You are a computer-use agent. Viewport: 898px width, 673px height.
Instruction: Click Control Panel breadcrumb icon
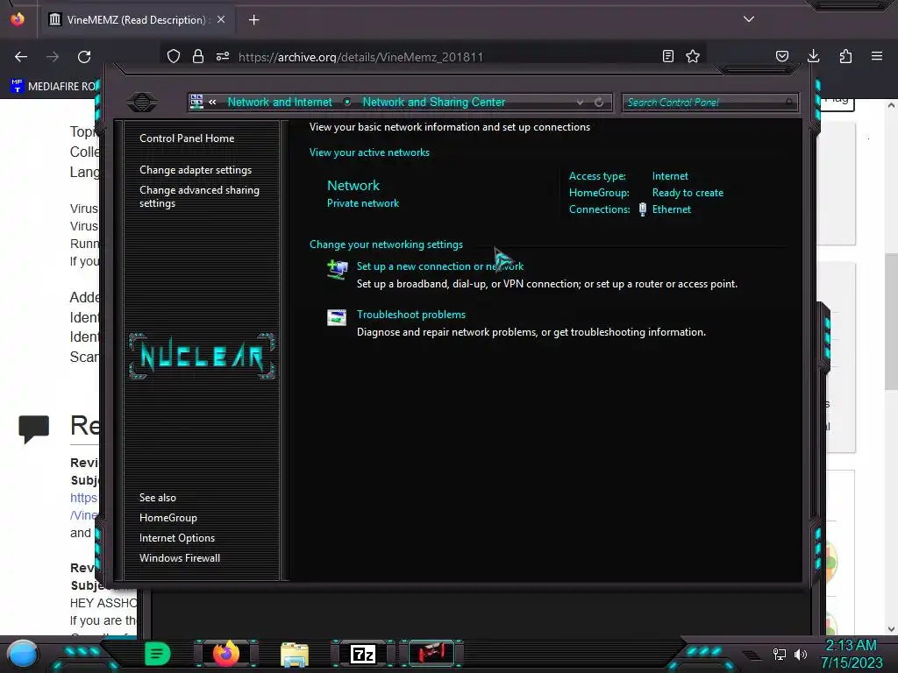coord(196,102)
